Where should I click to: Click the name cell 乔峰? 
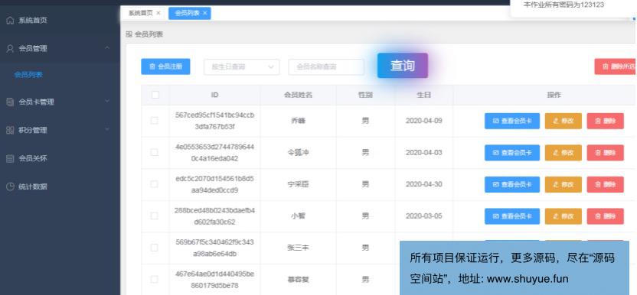coord(298,121)
